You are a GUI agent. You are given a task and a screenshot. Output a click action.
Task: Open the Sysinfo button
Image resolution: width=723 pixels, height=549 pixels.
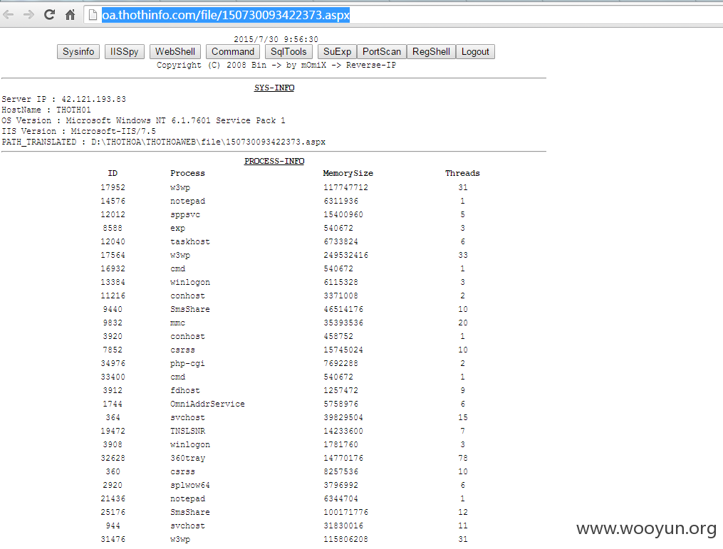[x=78, y=52]
